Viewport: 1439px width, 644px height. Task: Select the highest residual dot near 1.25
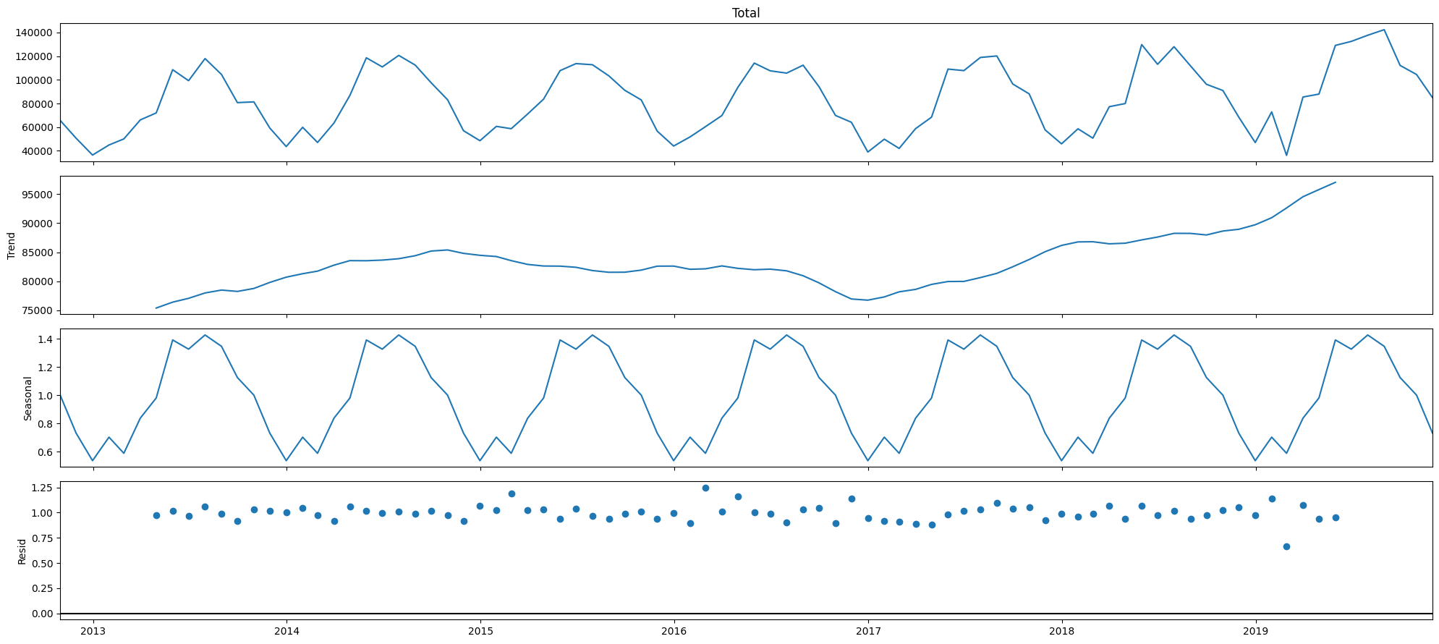705,488
